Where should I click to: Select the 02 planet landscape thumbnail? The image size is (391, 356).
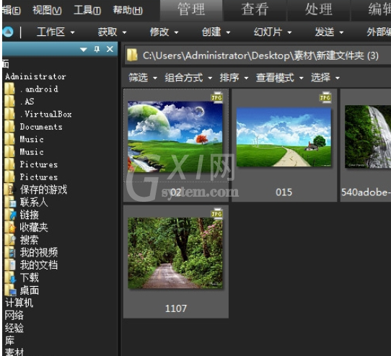pos(175,136)
